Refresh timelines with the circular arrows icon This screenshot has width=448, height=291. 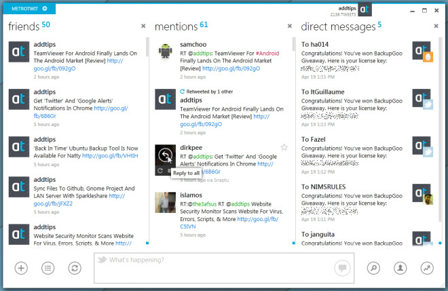(x=75, y=268)
